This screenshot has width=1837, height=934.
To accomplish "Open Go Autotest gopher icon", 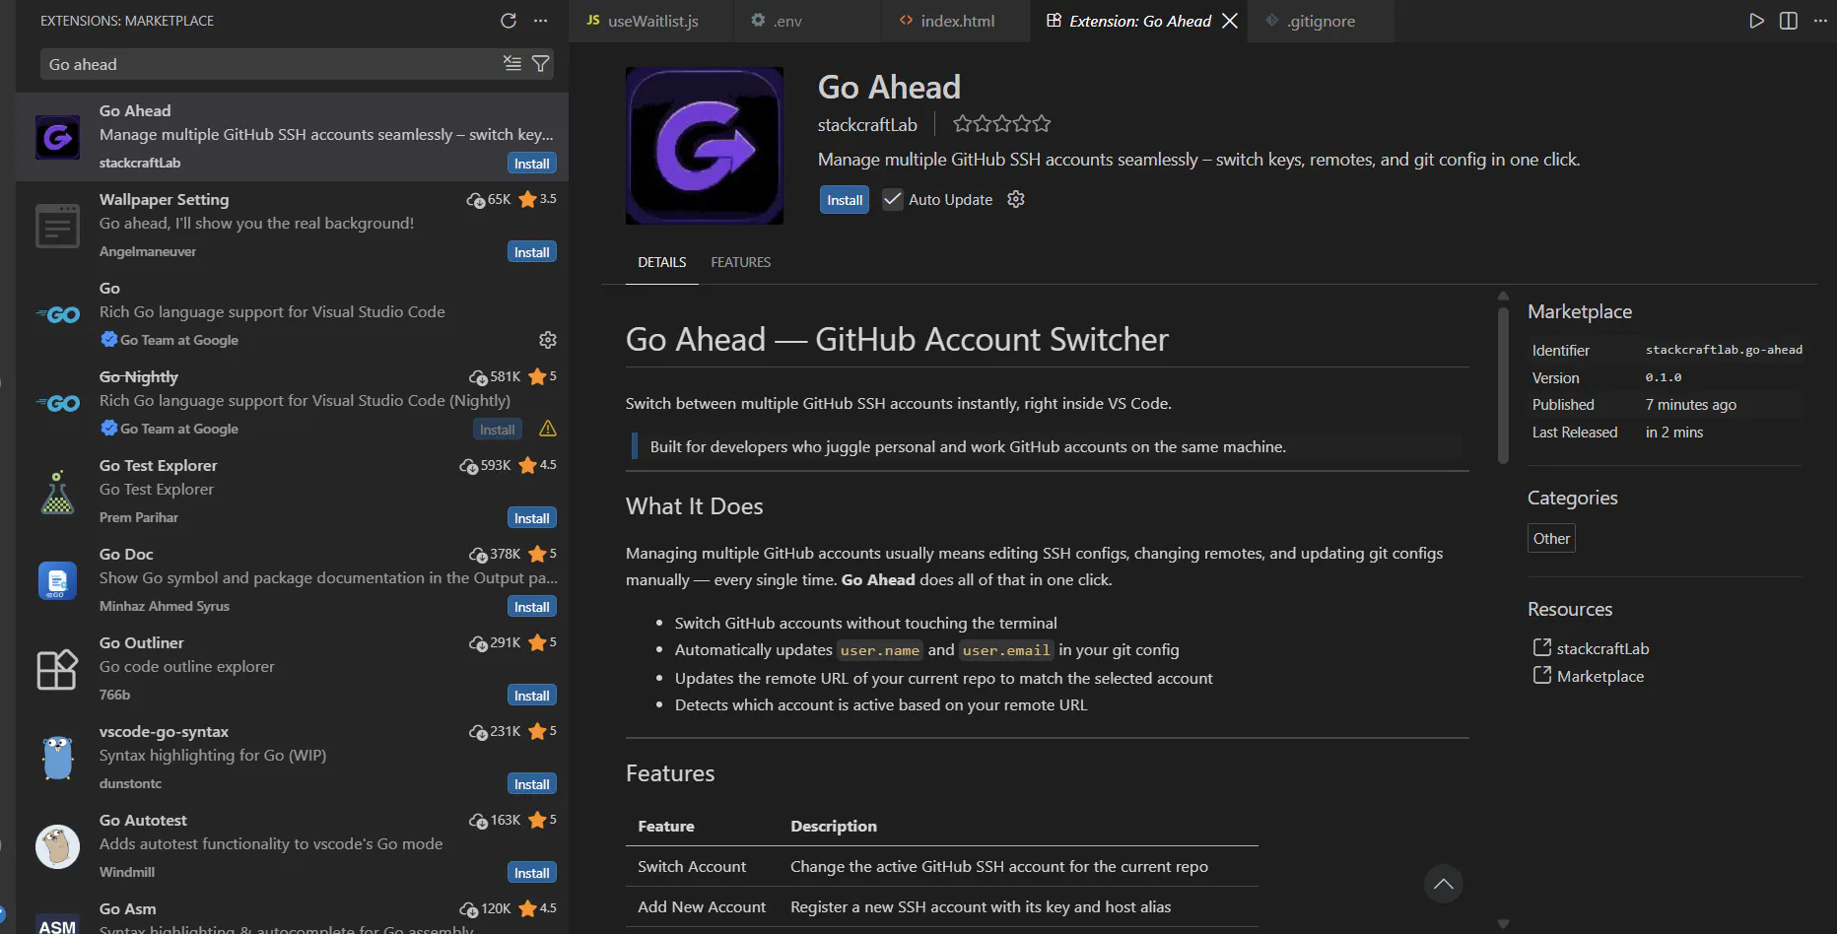I will pyautogui.click(x=57, y=846).
